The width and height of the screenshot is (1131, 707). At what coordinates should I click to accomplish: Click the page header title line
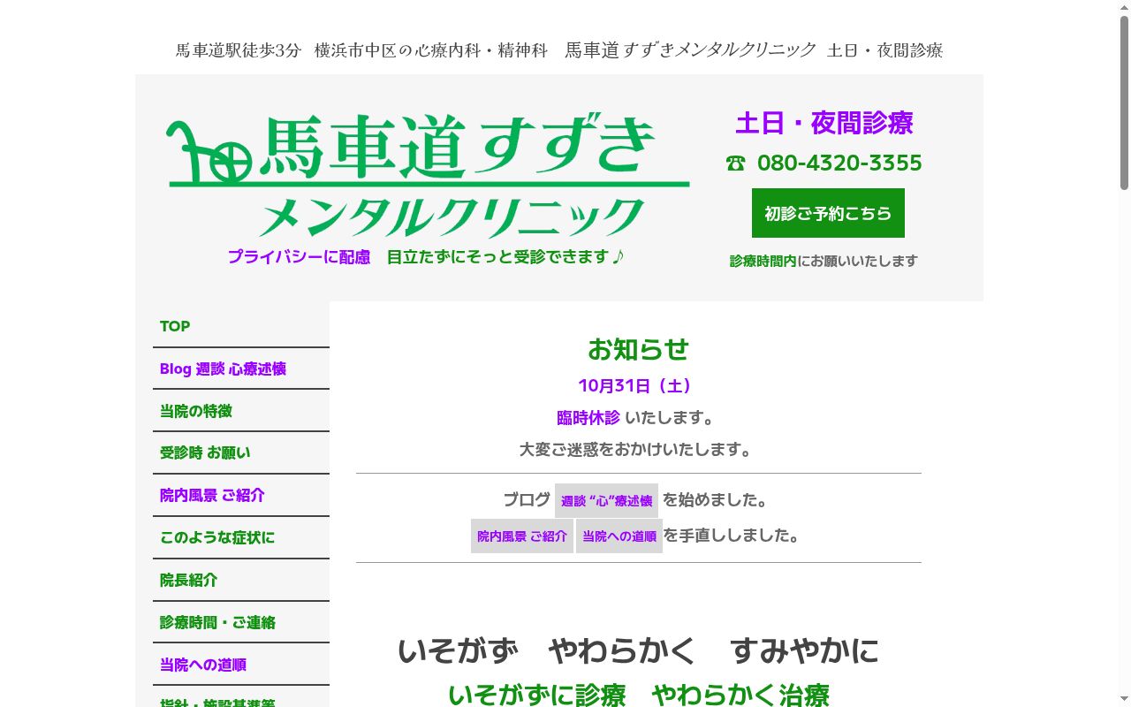559,50
